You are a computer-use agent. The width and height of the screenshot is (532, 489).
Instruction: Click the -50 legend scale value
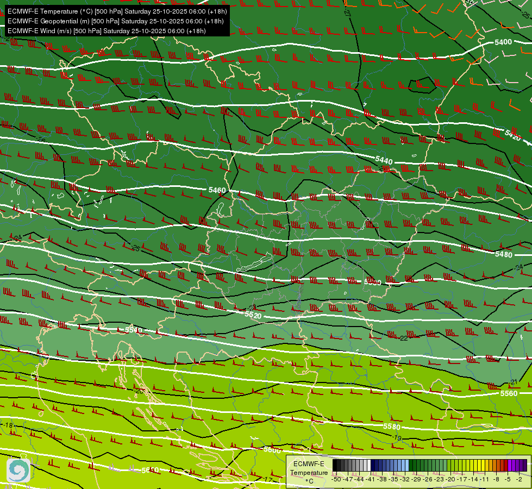[336, 479]
